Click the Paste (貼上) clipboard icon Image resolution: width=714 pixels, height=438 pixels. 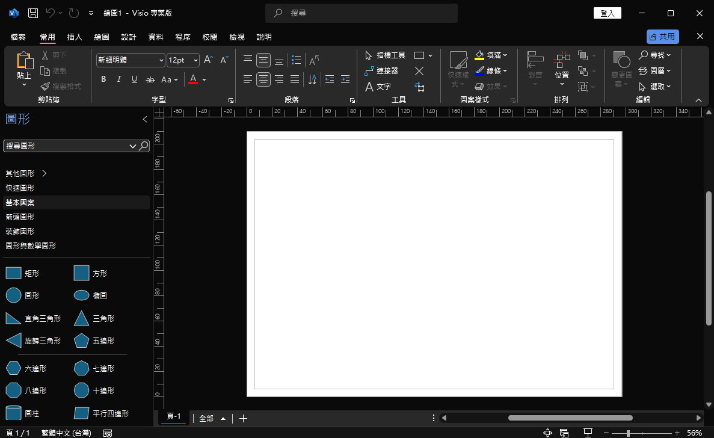click(x=24, y=61)
